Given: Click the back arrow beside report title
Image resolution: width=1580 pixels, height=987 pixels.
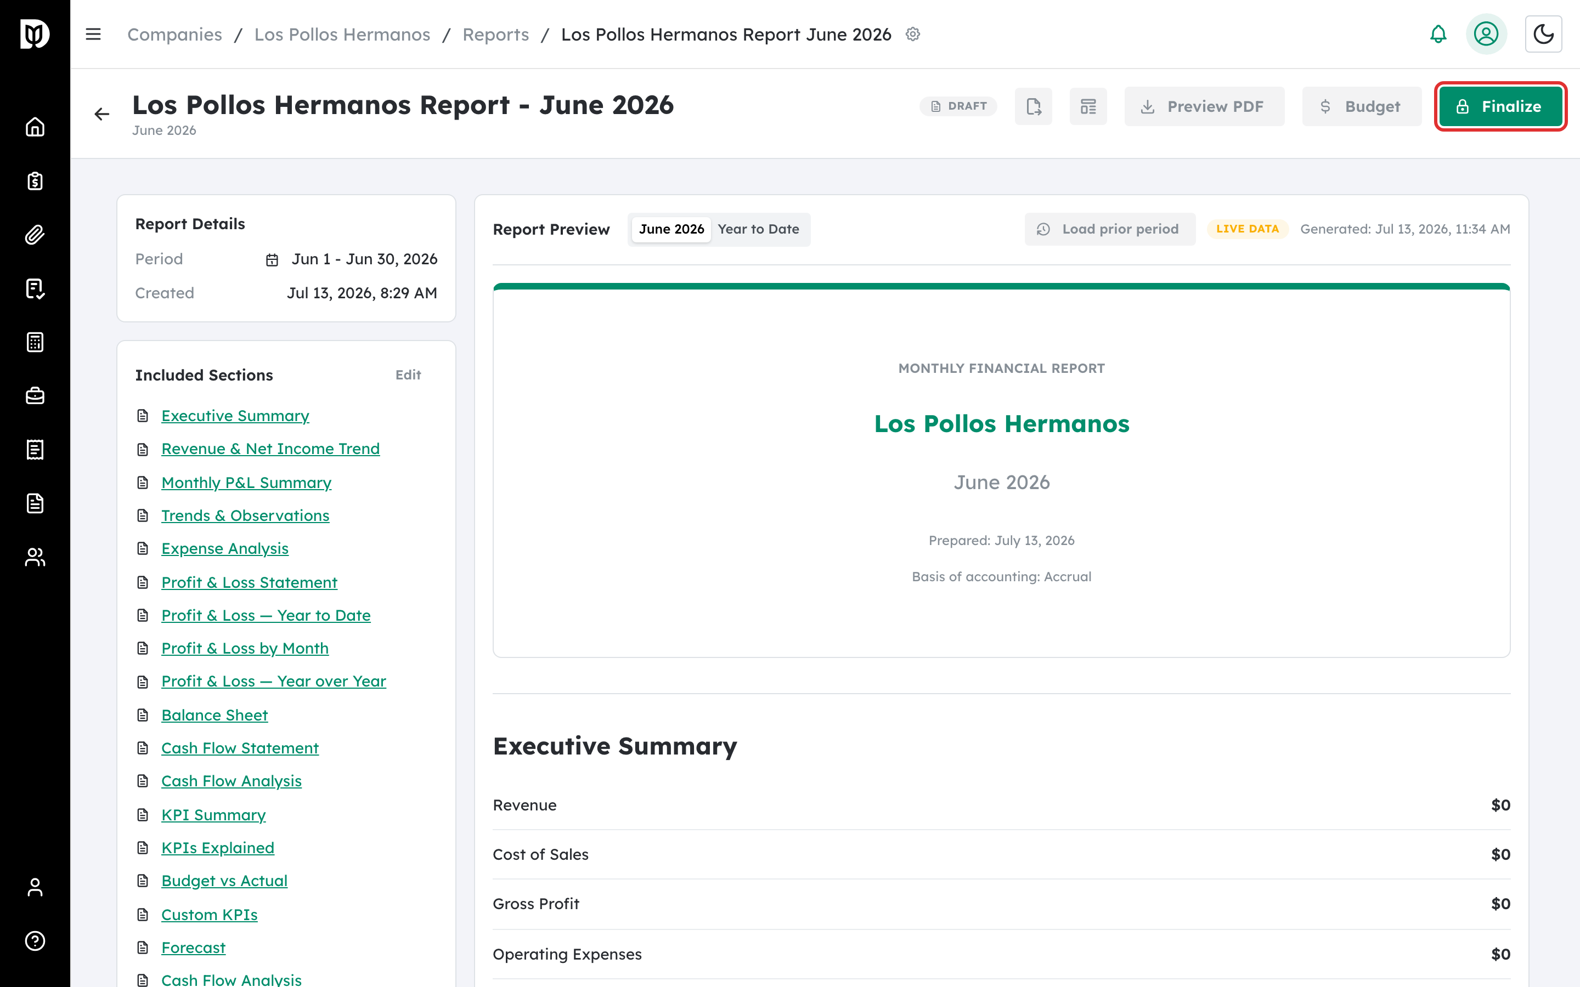Looking at the screenshot, I should (102, 114).
